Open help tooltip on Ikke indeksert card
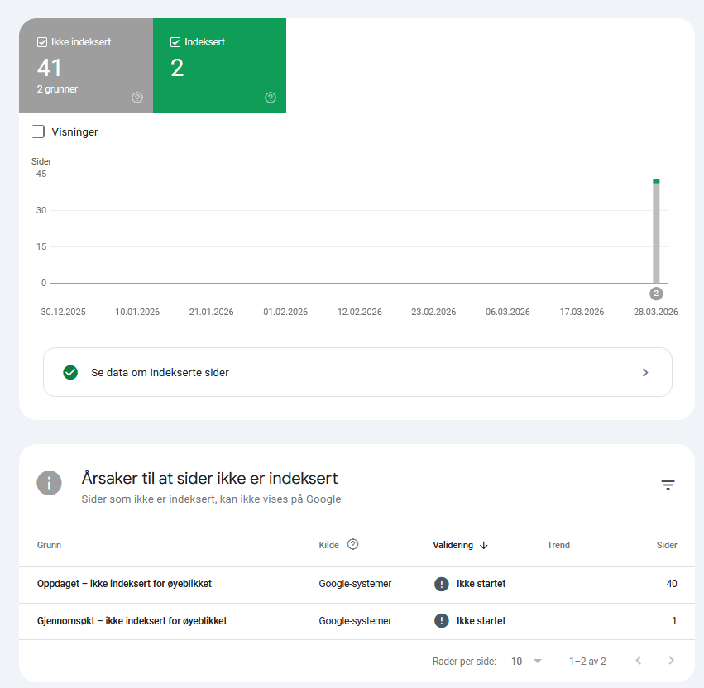Screen dimensions: 704x688 pos(138,98)
